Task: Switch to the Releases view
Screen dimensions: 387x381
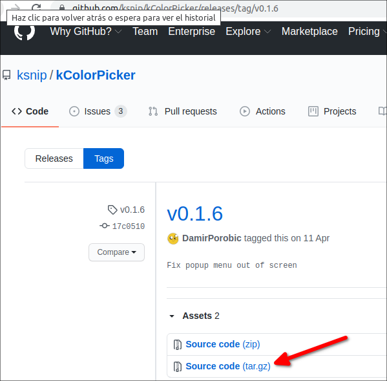Action: coord(54,158)
